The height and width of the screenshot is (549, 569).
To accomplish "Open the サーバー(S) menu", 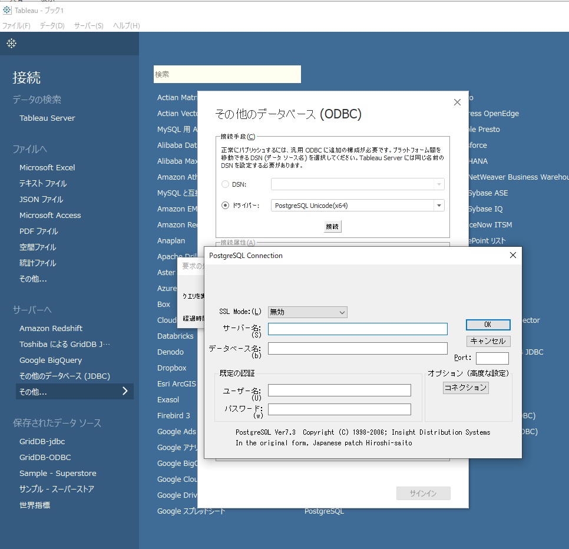I will click(x=89, y=26).
